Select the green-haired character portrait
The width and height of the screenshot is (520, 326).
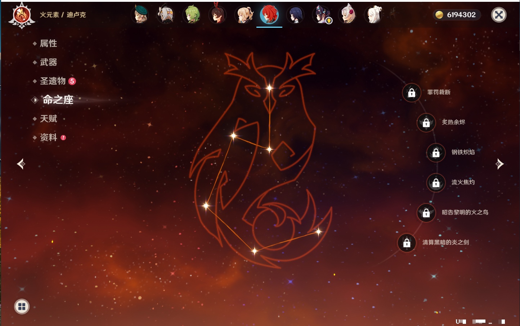pyautogui.click(x=192, y=15)
